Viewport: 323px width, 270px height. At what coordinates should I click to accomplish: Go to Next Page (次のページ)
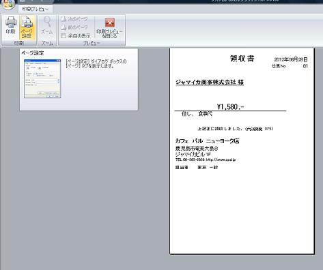point(74,19)
